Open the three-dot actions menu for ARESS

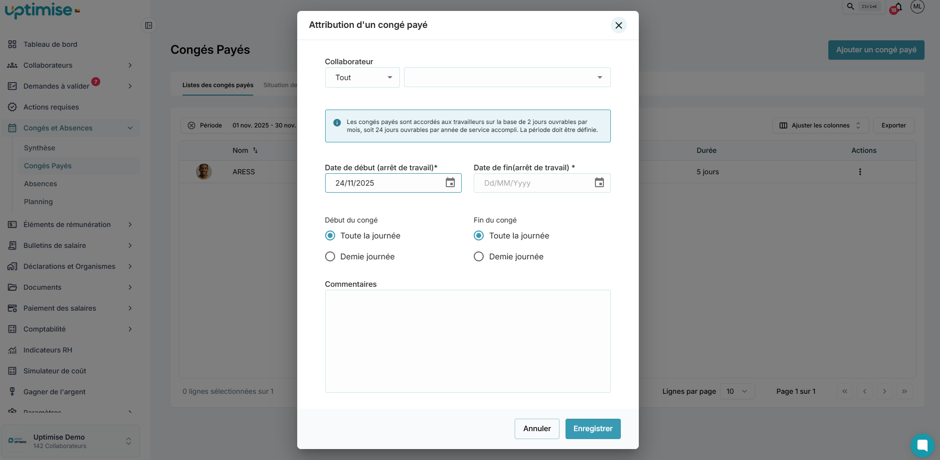pos(860,172)
